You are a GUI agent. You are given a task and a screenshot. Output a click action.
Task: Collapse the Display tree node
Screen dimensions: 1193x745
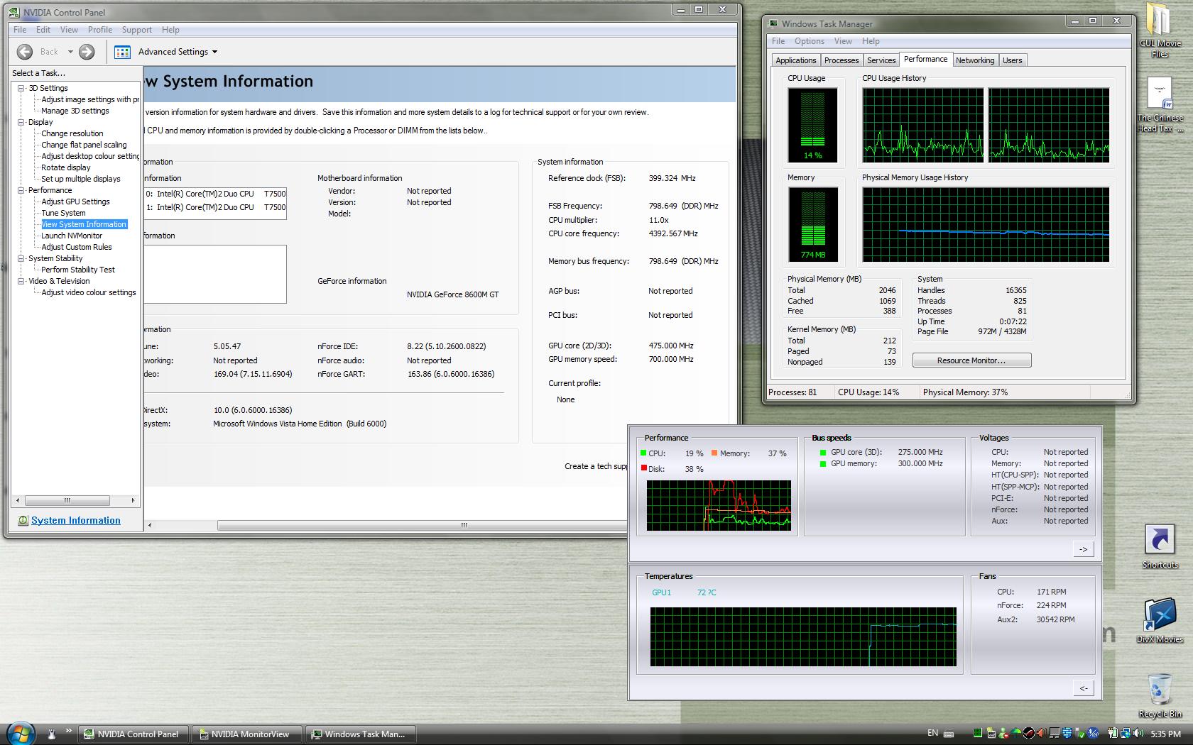(21, 122)
